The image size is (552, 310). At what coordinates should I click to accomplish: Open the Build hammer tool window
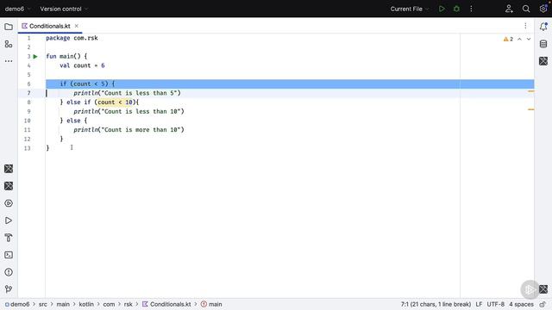click(9, 238)
